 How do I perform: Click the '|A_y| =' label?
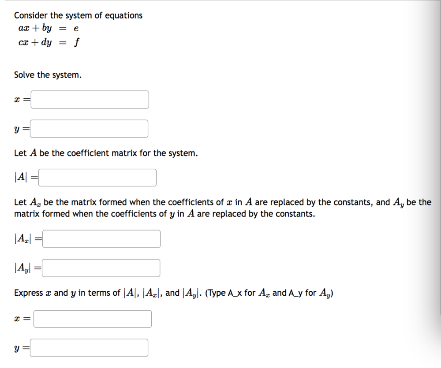click(26, 268)
